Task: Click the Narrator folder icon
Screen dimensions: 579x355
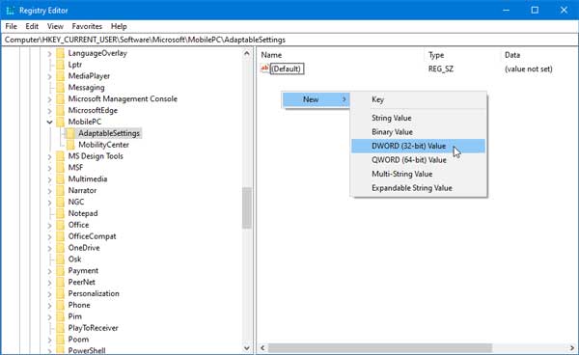Action: click(60, 191)
